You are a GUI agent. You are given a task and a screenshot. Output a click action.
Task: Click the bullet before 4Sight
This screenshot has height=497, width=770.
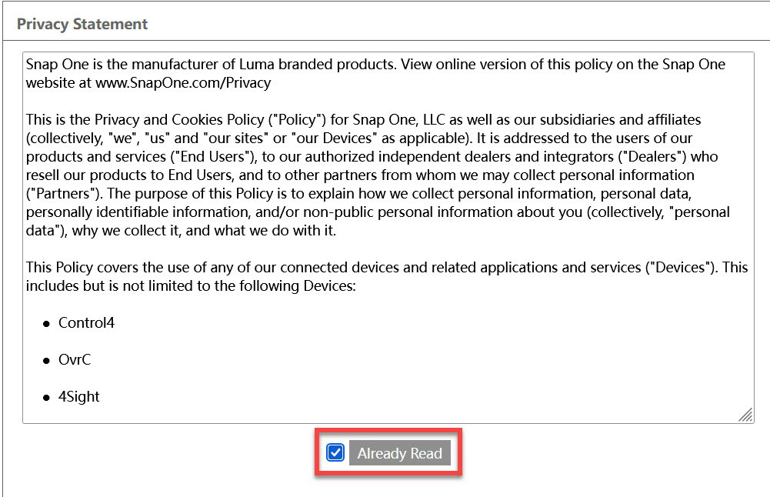click(47, 398)
